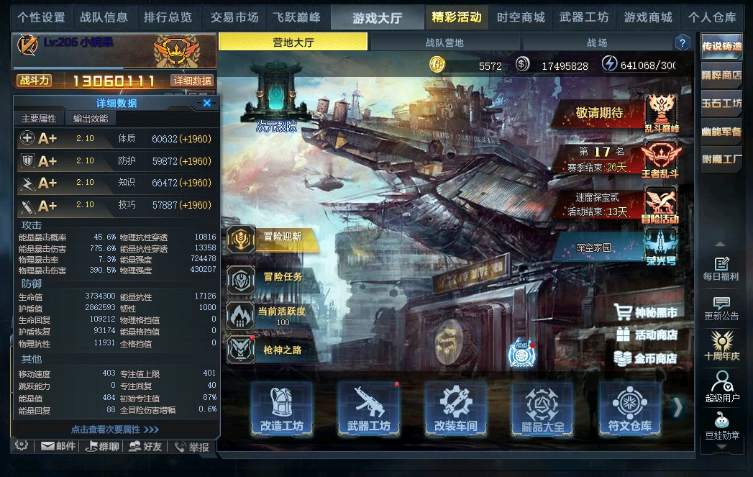Open the 改装车间 gear icon

pos(456,409)
